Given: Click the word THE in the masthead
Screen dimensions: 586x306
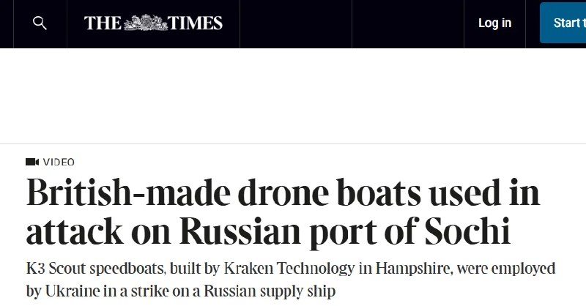Looking at the screenshot, I should tap(103, 23).
